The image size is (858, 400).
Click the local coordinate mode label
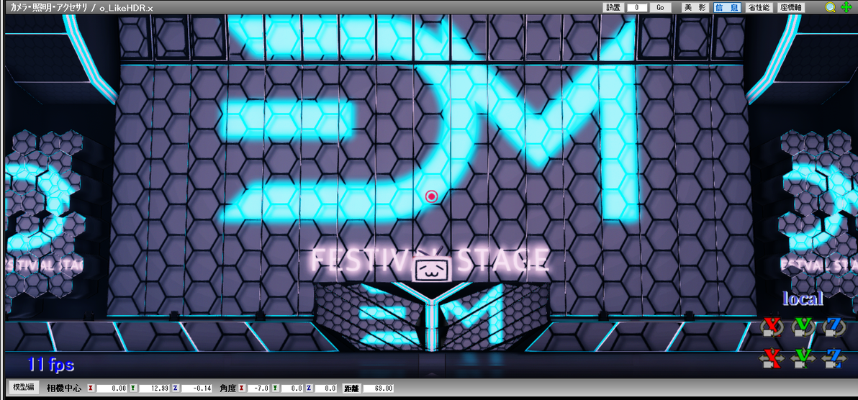803,299
